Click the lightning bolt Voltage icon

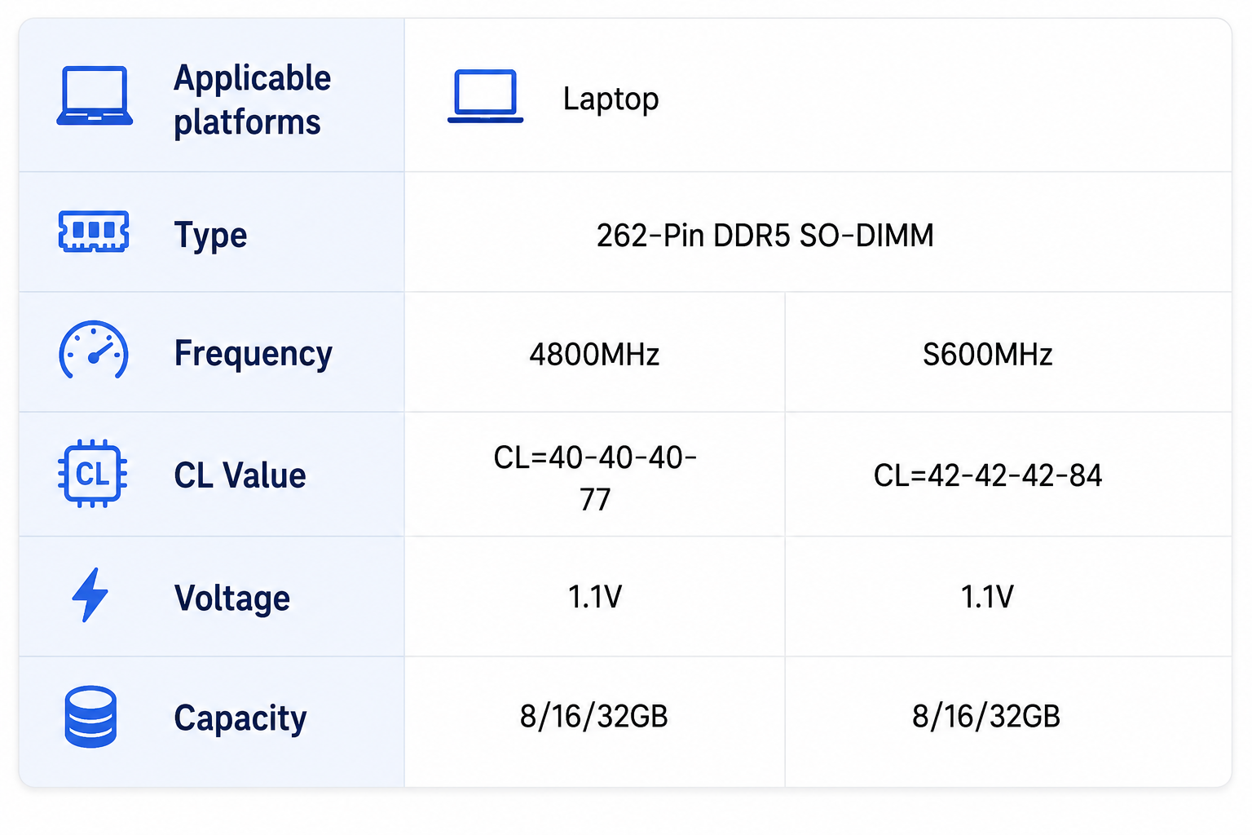click(x=90, y=595)
